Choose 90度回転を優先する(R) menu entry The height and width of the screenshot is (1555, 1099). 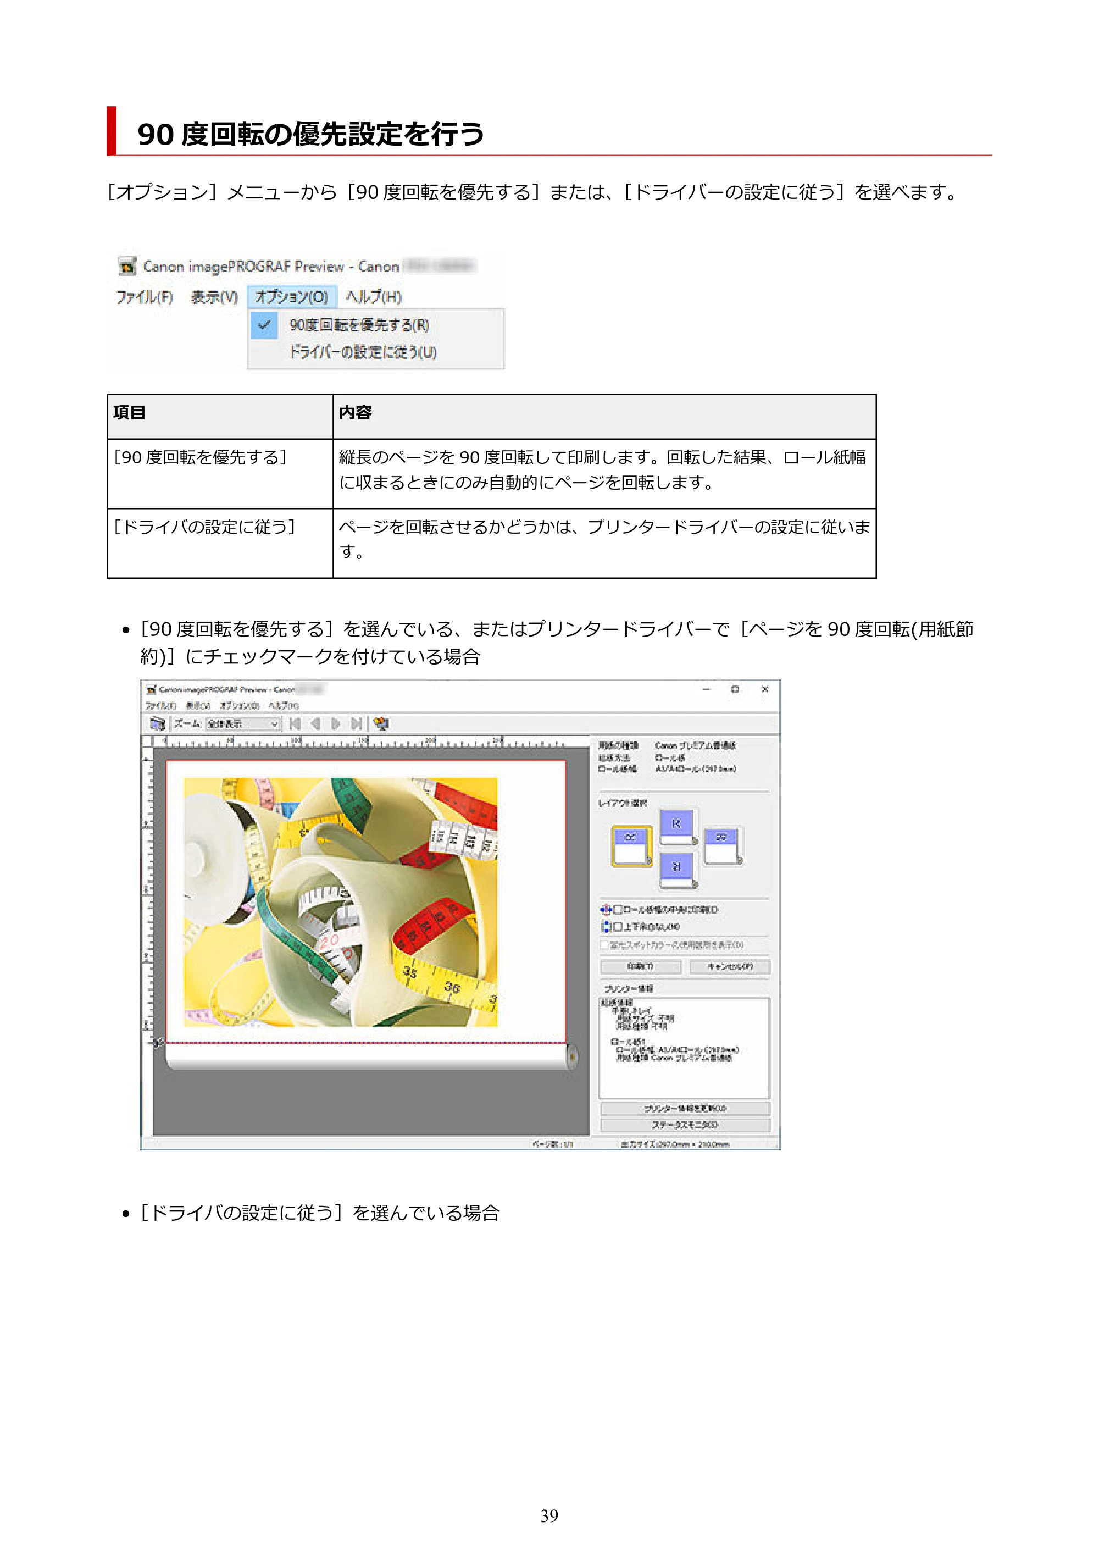(376, 325)
